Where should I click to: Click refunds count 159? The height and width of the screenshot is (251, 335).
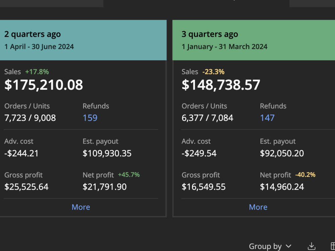90,118
